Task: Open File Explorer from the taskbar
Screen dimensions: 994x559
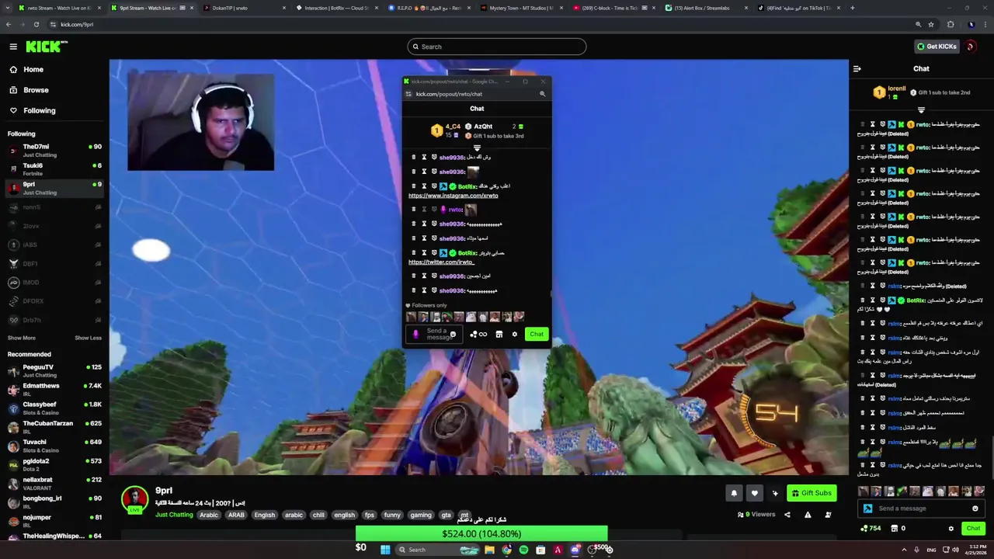Action: tap(489, 550)
